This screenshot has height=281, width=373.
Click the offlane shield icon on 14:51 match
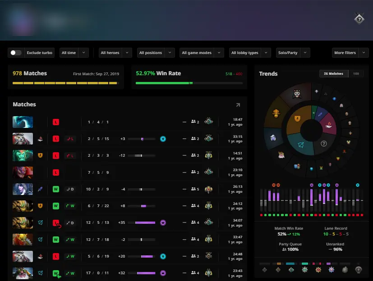click(41, 155)
